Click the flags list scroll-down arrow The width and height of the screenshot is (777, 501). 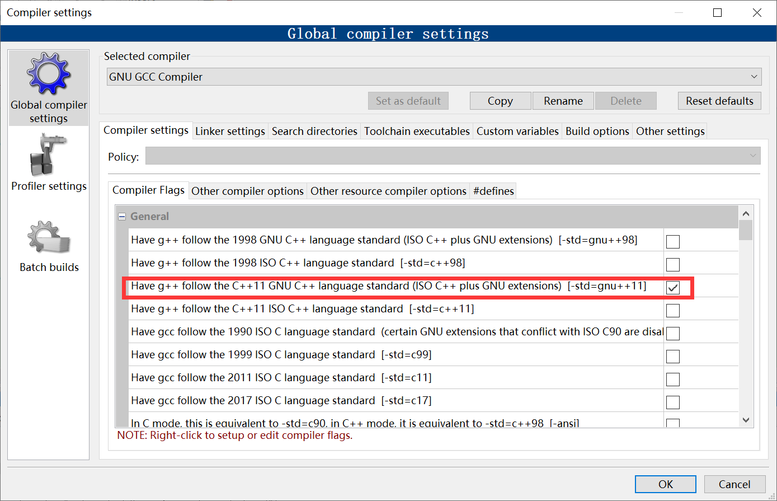tap(746, 419)
